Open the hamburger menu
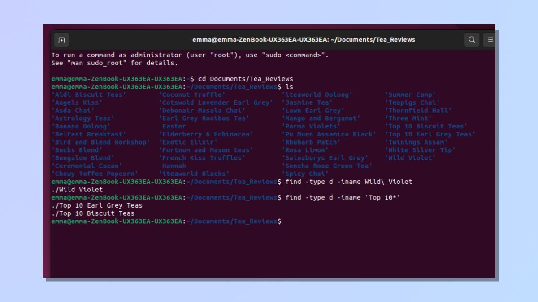The height and width of the screenshot is (302, 538). click(489, 39)
